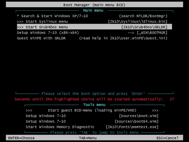Click the red Seconds until highlighted choice message
Image resolution: width=189 pixels, height=142 pixels.
point(89,99)
